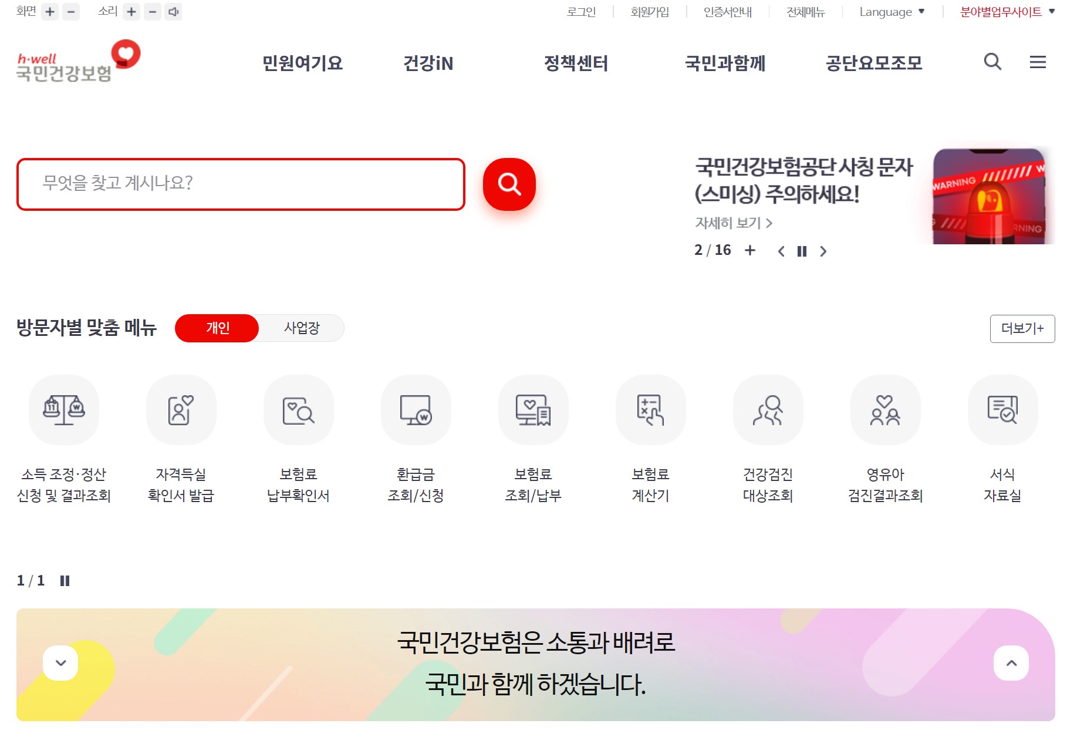The height and width of the screenshot is (747, 1067).
Task: Go to previous banner slide
Action: pyautogui.click(x=781, y=251)
